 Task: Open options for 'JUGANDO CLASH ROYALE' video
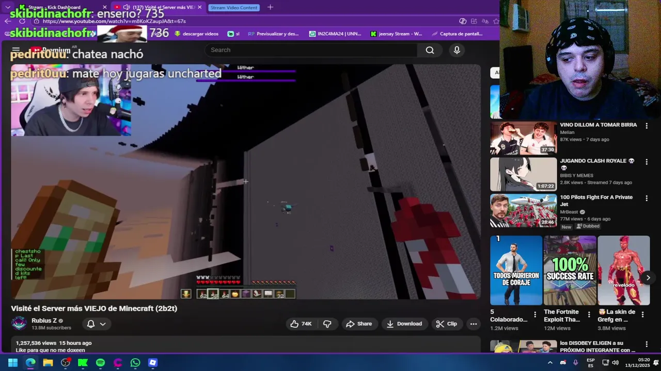646,162
